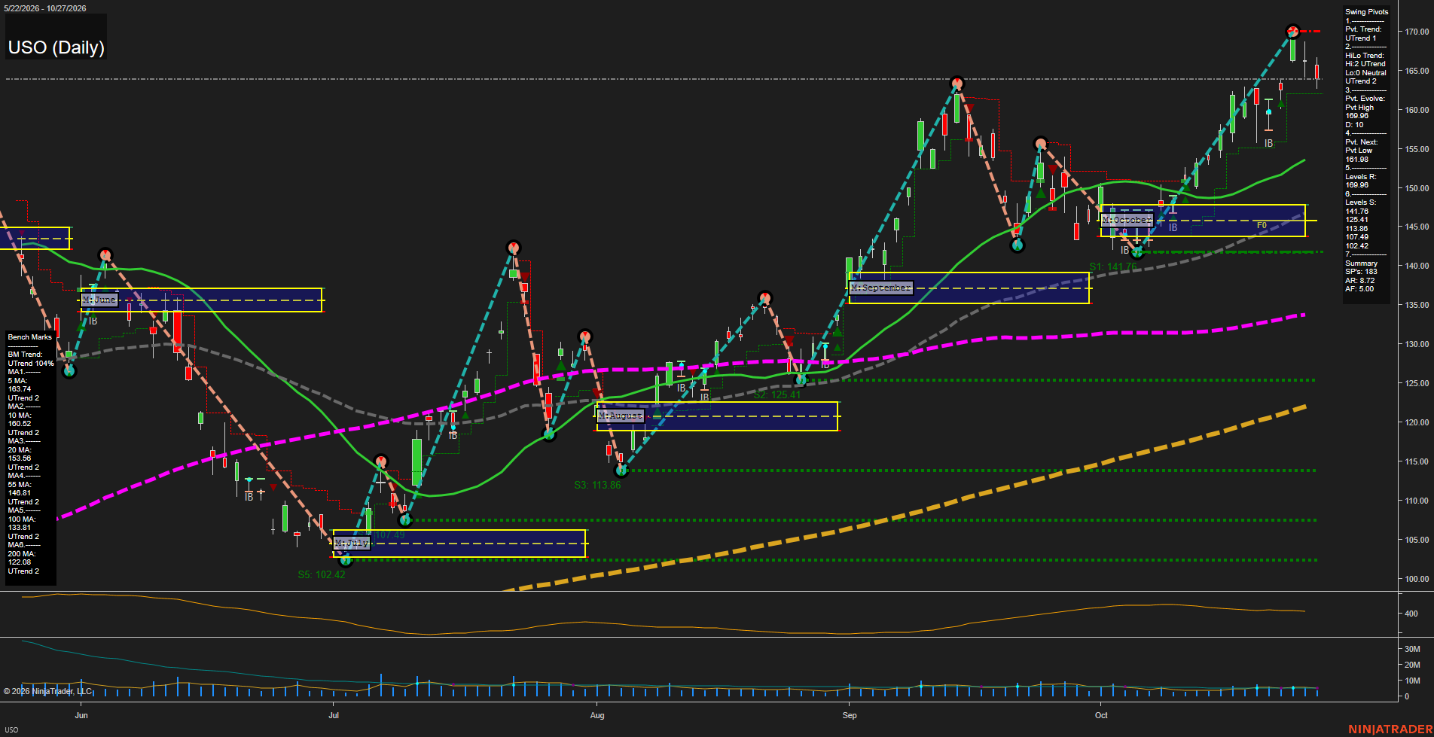Select the "M:August" monthly zone label

click(x=621, y=416)
